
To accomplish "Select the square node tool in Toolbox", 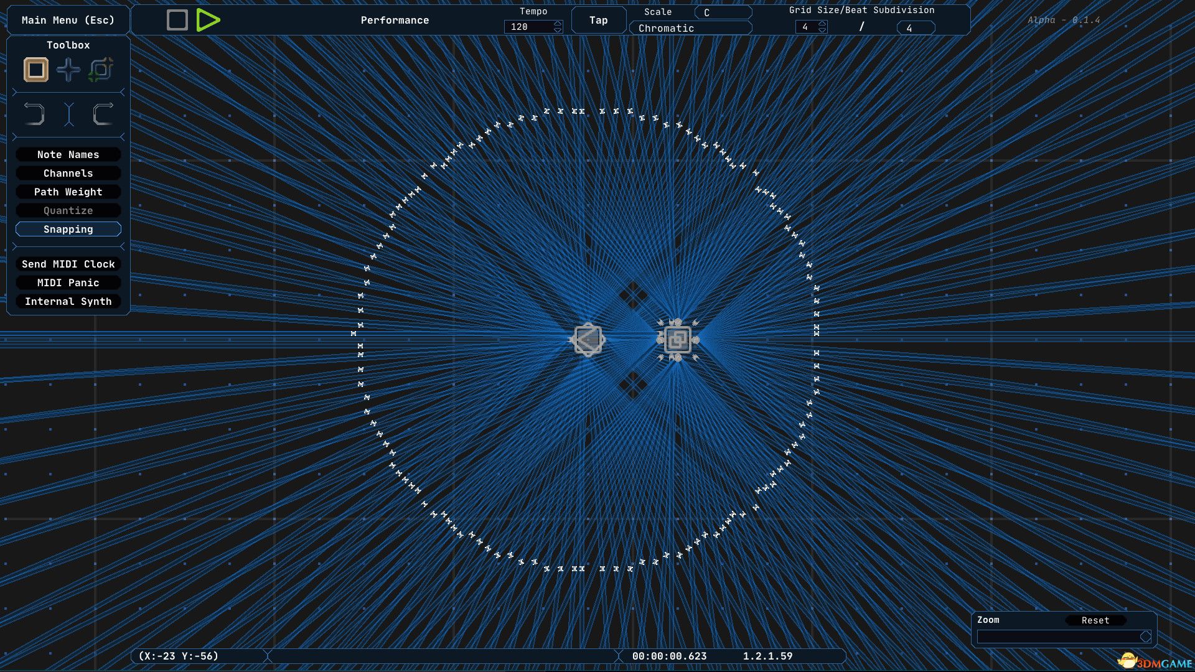I will point(36,70).
